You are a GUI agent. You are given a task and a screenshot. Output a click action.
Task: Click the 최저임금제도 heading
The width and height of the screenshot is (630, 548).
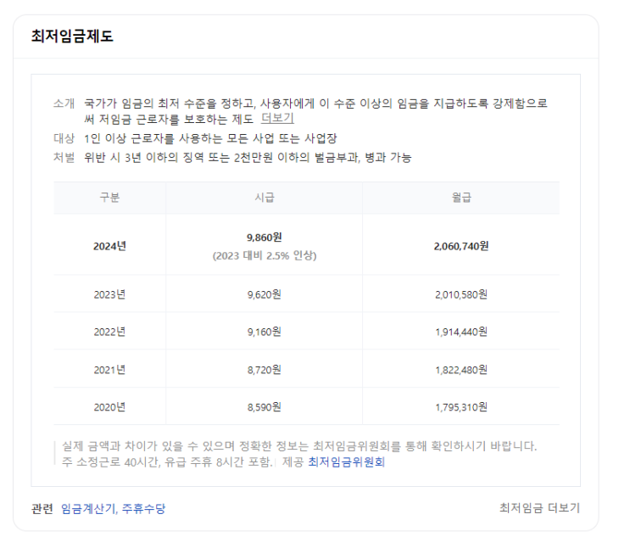[72, 36]
